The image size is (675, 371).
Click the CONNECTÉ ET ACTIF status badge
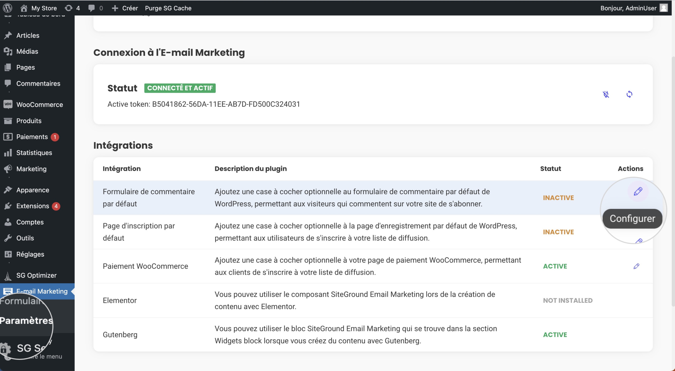point(180,88)
